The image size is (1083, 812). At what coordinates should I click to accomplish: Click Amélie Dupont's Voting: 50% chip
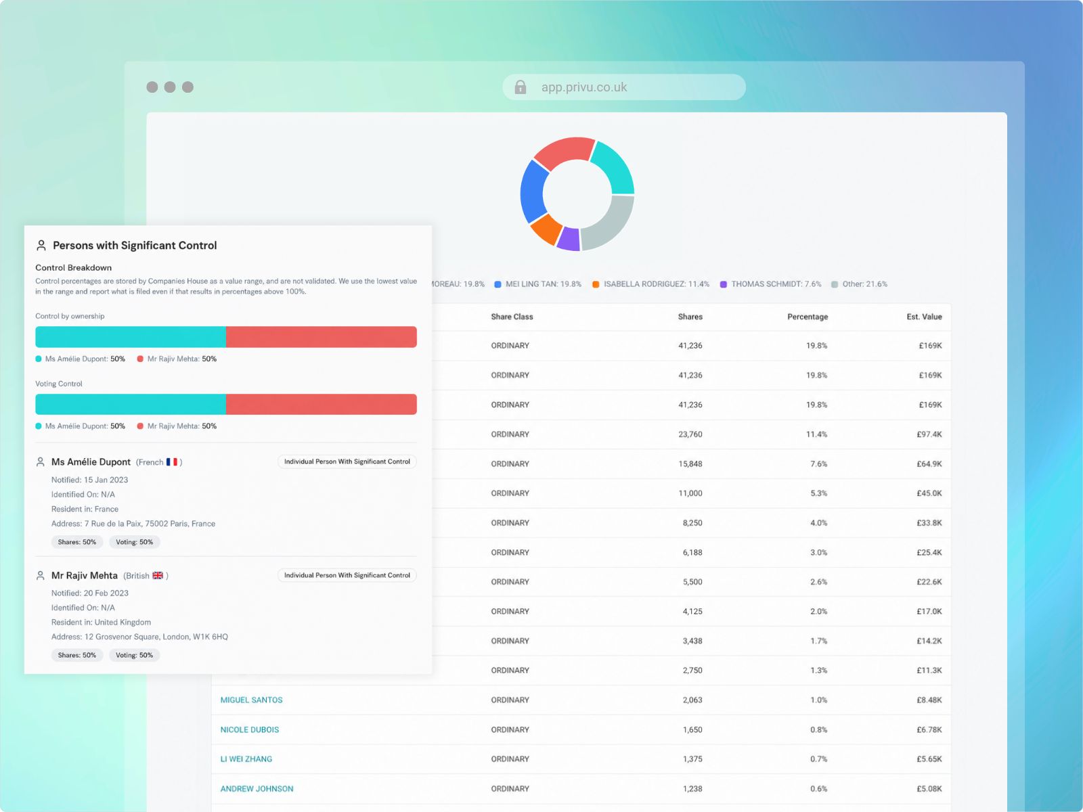[134, 542]
